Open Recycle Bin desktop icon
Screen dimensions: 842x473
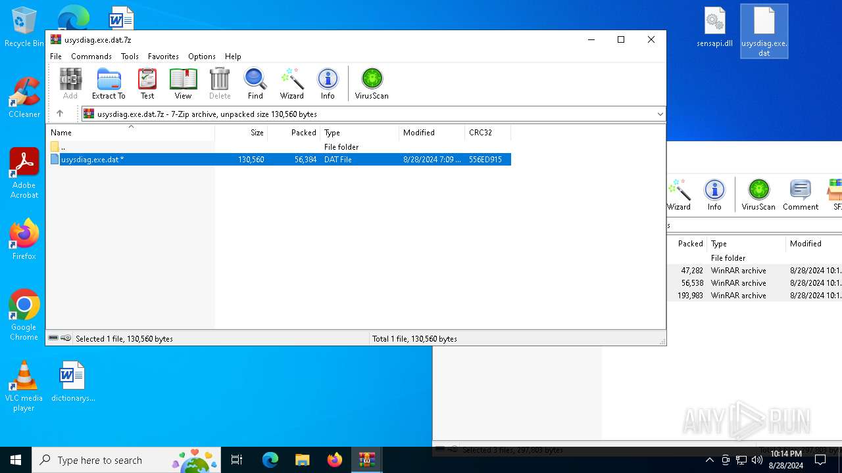24,28
